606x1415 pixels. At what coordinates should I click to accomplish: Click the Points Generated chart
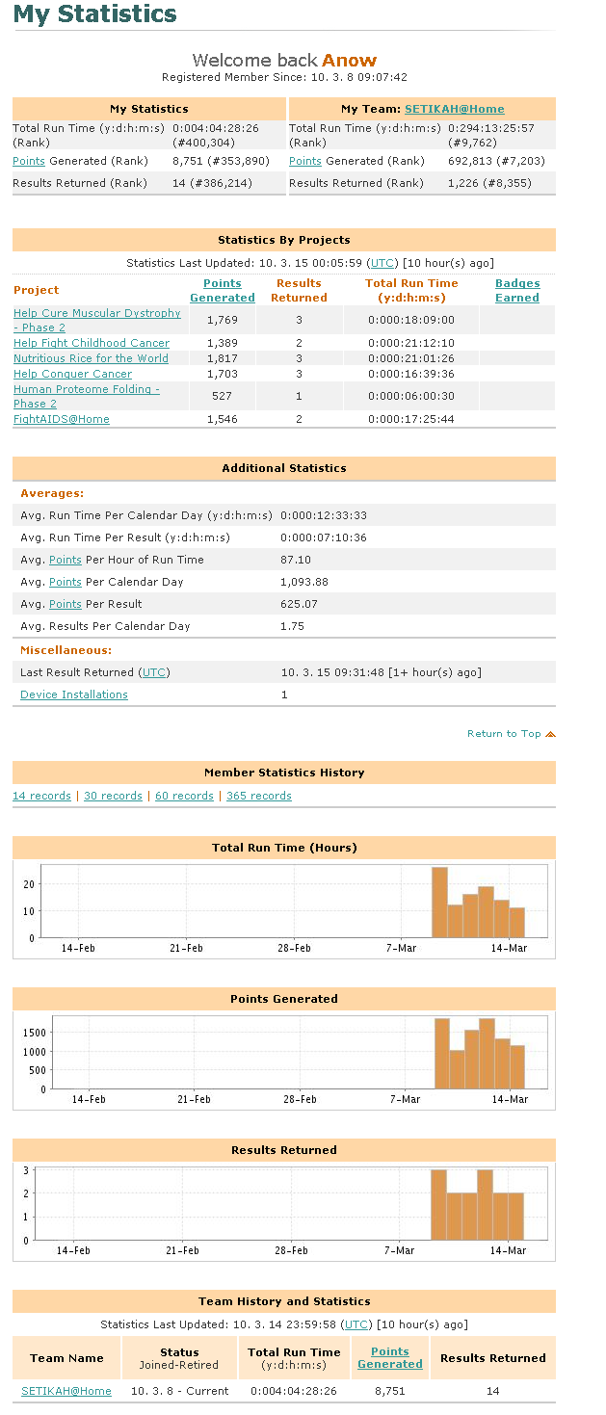[284, 1060]
